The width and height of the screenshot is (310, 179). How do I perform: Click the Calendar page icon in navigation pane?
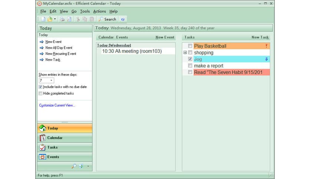pos(43,138)
